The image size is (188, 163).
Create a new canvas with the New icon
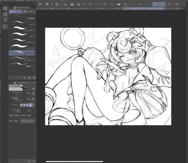[x=65, y=4]
